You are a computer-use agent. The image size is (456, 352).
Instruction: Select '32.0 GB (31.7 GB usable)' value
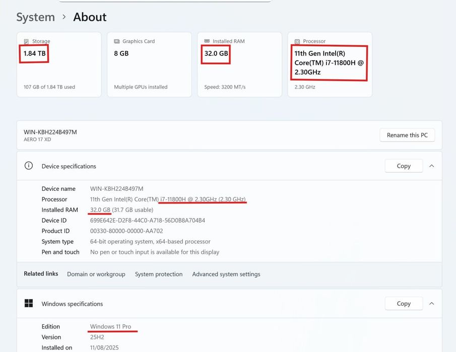[121, 210]
